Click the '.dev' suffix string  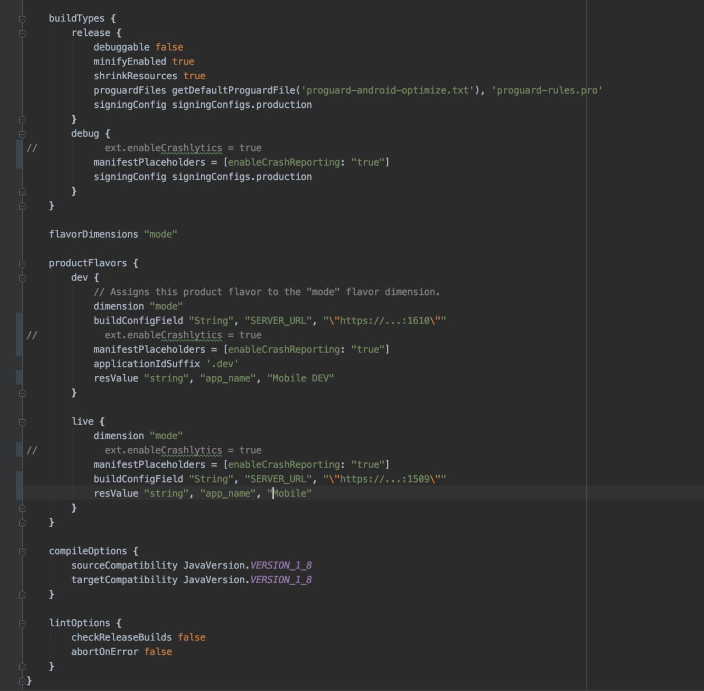point(222,364)
